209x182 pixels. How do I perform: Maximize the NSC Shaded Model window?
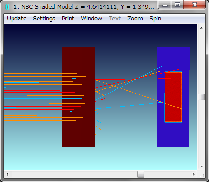[x=177, y=5]
